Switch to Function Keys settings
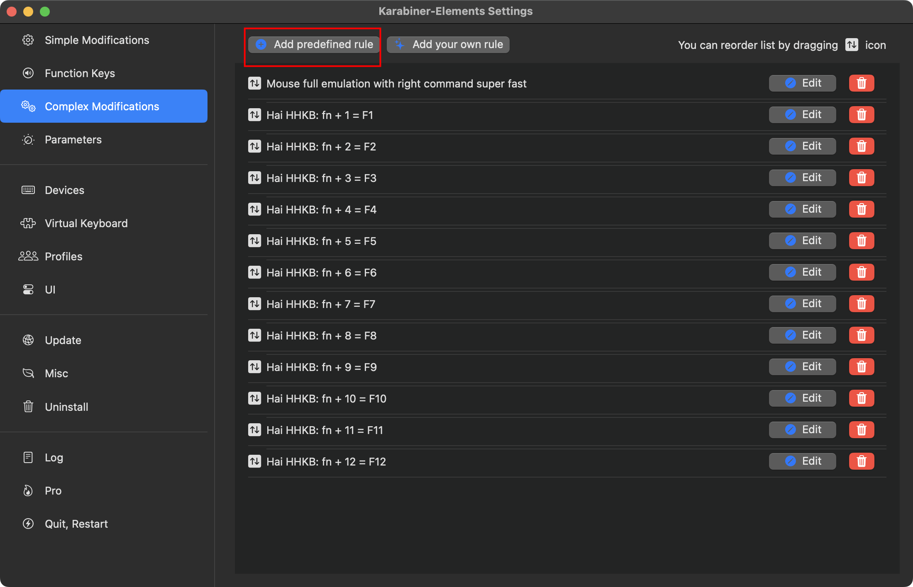This screenshot has width=913, height=587. click(x=80, y=73)
